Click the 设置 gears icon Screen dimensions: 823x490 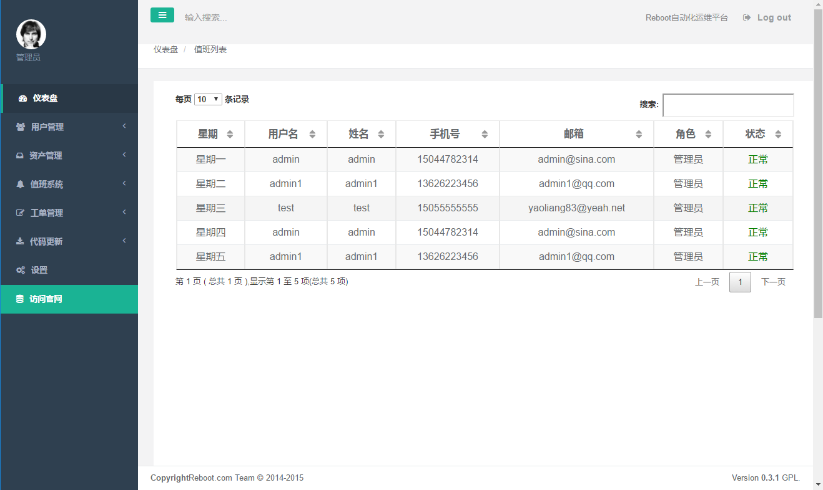tap(22, 270)
